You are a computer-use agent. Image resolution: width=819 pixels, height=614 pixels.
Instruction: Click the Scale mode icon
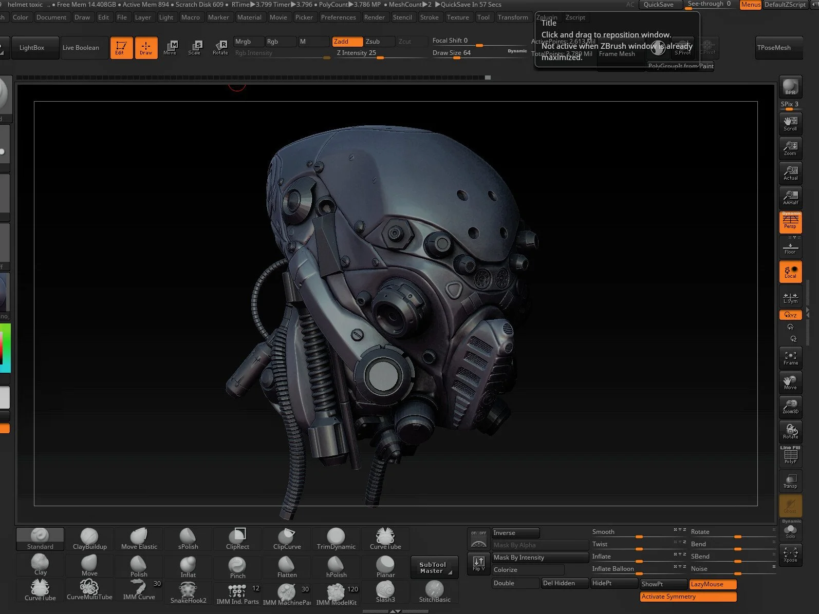point(194,48)
